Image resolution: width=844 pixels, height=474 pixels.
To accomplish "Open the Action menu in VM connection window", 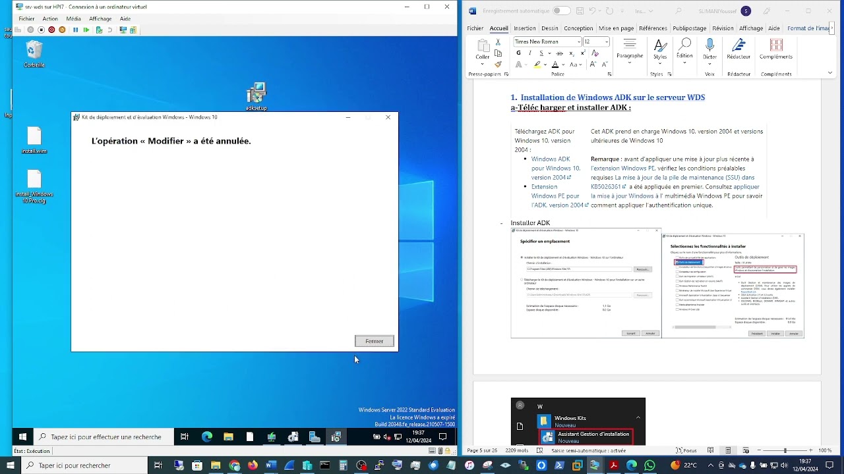I will (50, 18).
